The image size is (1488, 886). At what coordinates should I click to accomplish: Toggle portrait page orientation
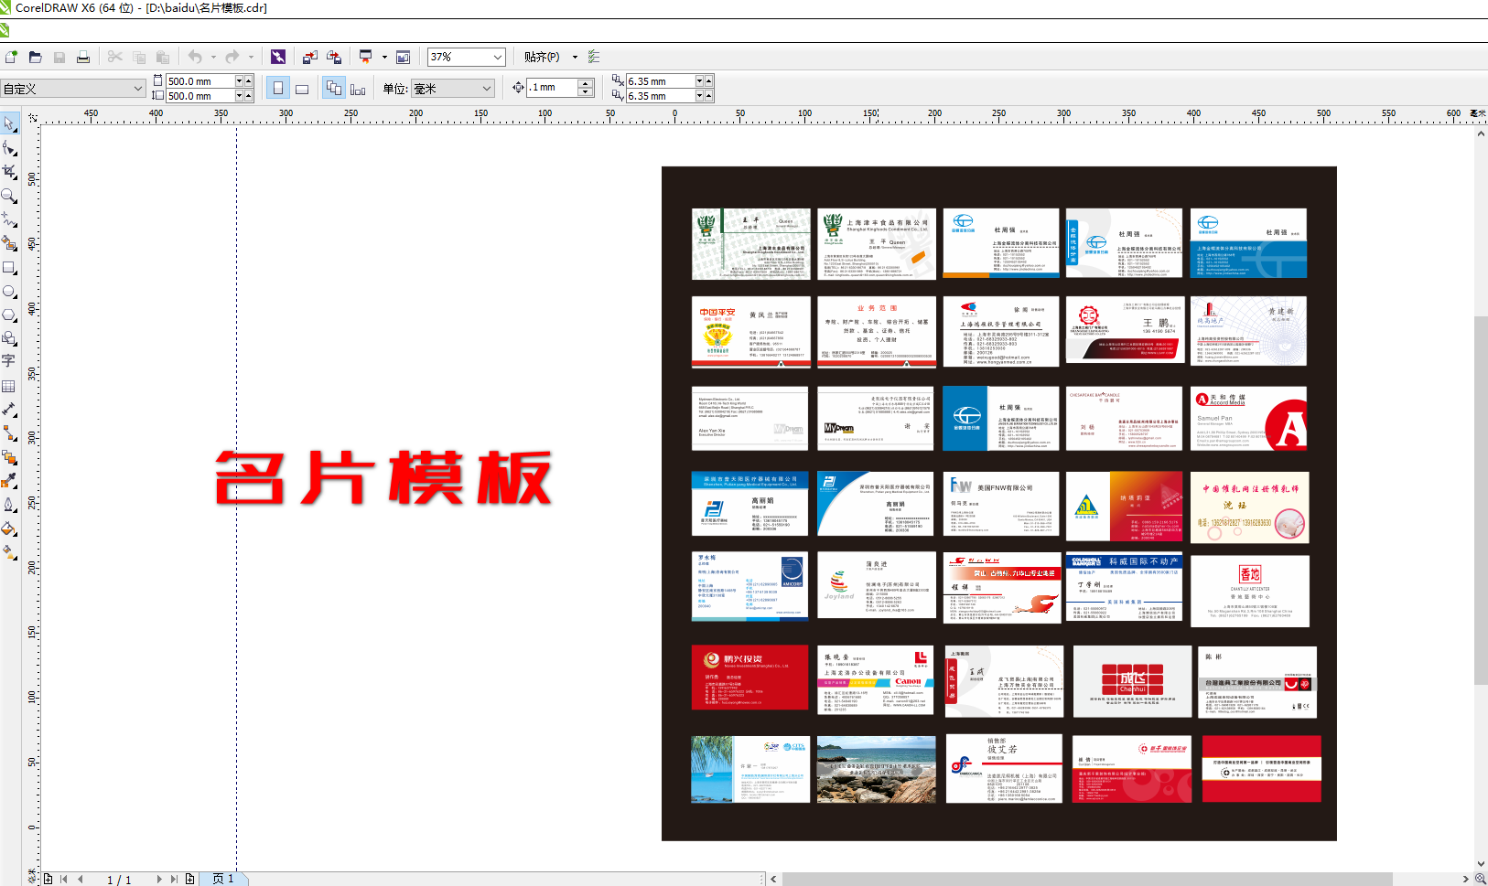click(x=278, y=88)
